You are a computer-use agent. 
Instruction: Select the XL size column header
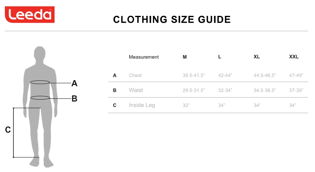click(x=256, y=57)
